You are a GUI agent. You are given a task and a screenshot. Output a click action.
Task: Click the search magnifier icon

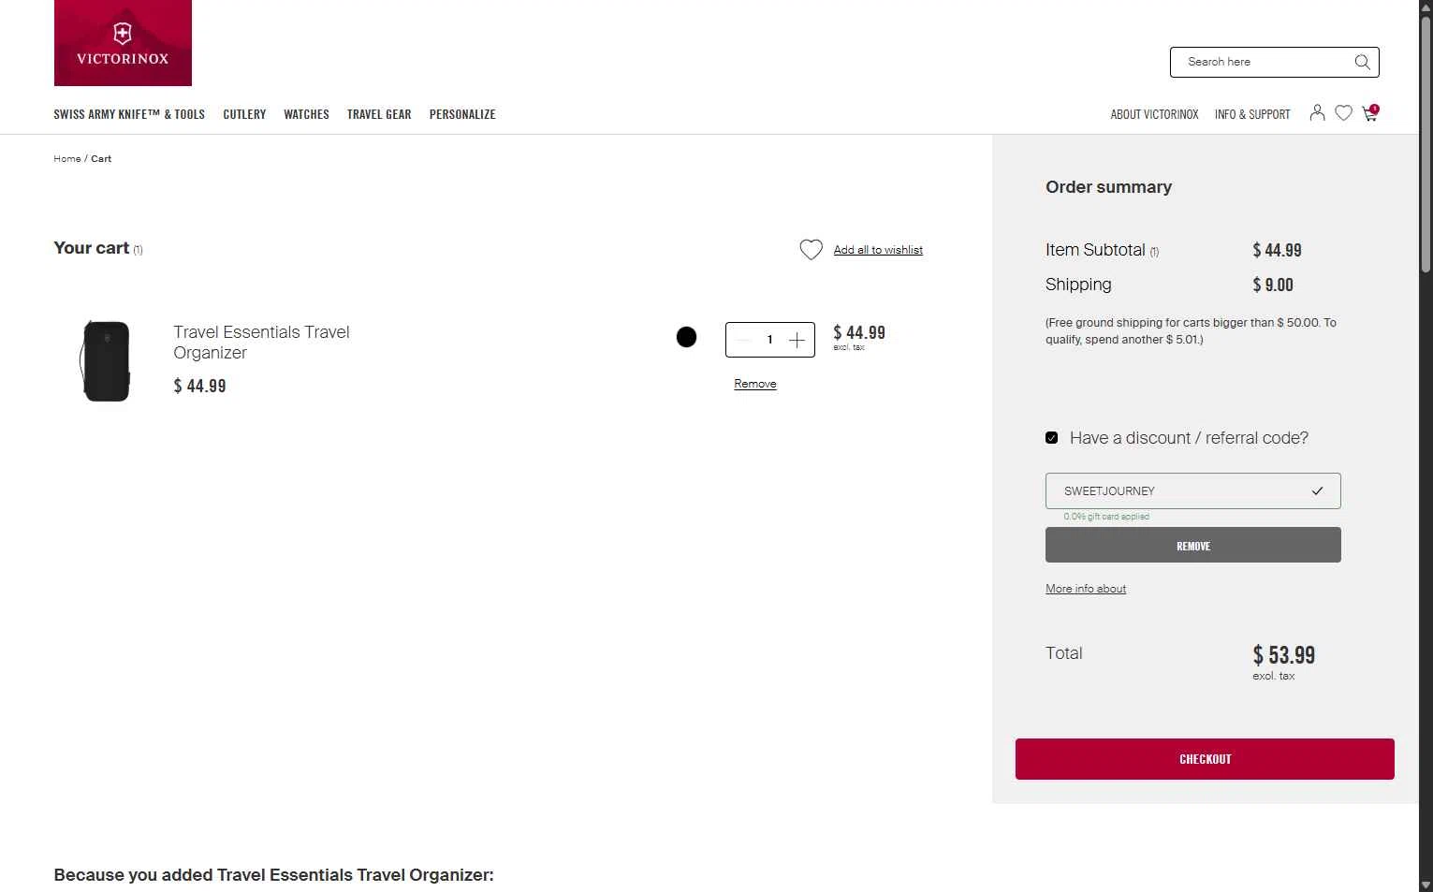click(1362, 62)
